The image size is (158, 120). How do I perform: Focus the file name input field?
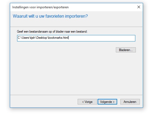(x=76, y=38)
